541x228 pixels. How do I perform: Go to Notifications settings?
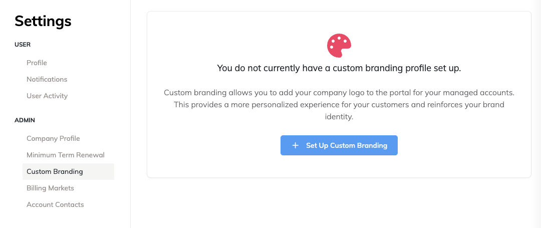[47, 79]
